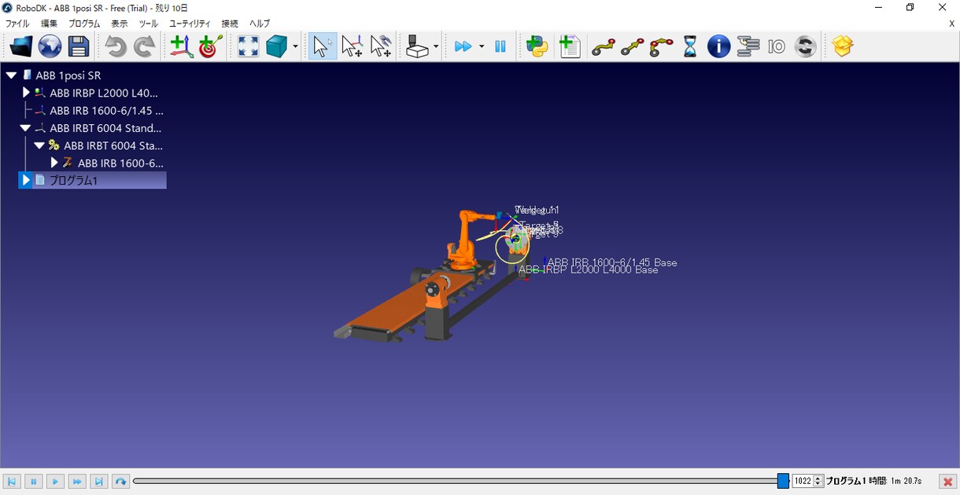Open the 表示 menu
The image size is (960, 495).
(x=120, y=24)
